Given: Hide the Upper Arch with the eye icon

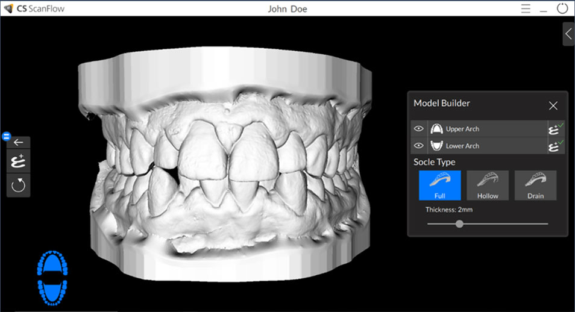Looking at the screenshot, I should click(419, 129).
